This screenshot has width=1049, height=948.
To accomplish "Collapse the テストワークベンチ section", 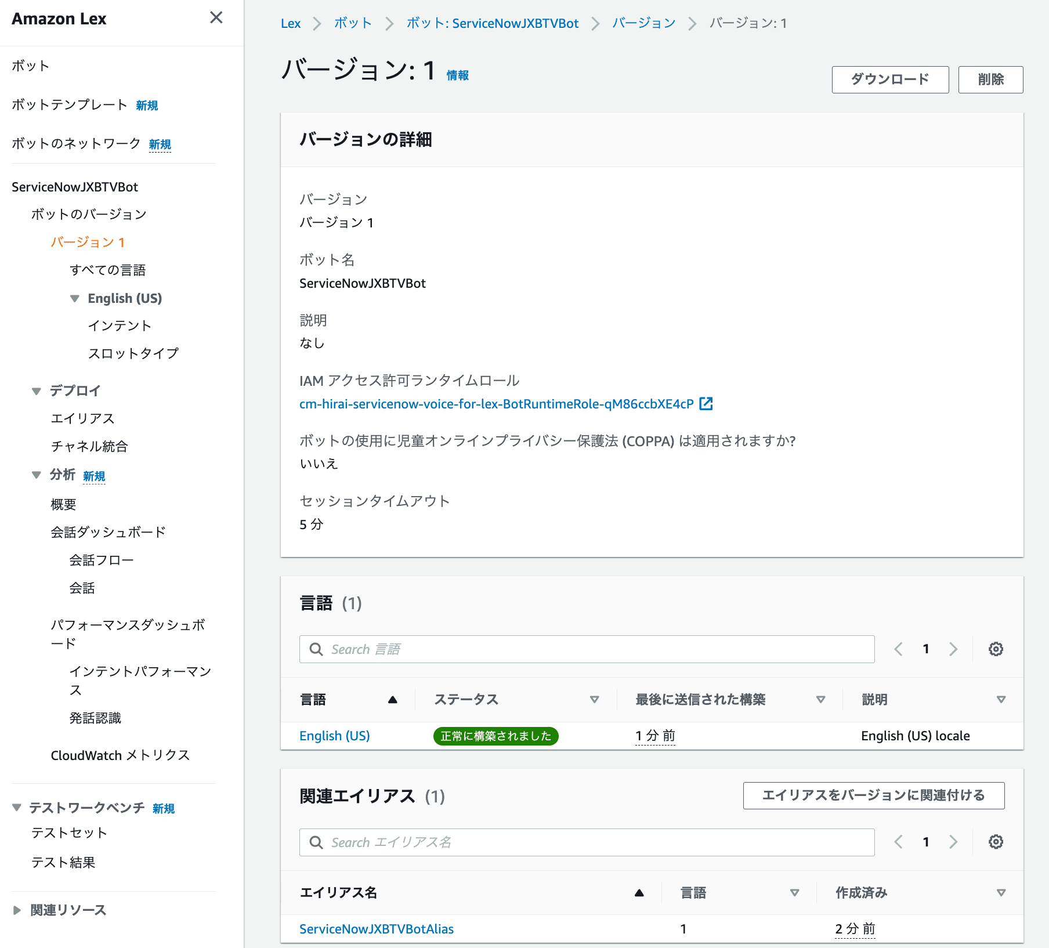I will tap(17, 808).
